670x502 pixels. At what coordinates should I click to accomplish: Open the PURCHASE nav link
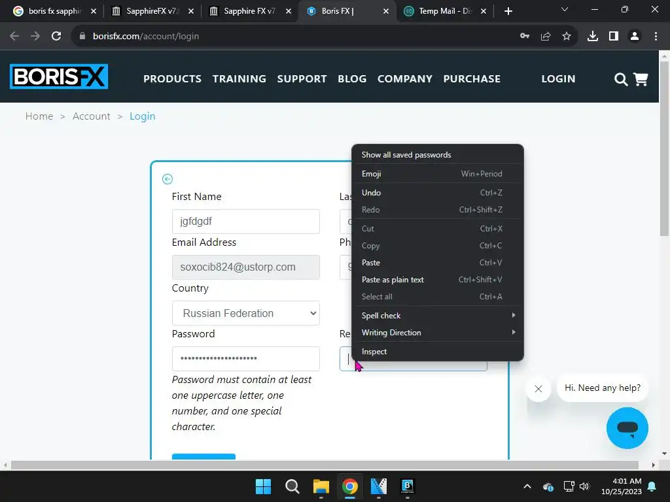(x=472, y=79)
